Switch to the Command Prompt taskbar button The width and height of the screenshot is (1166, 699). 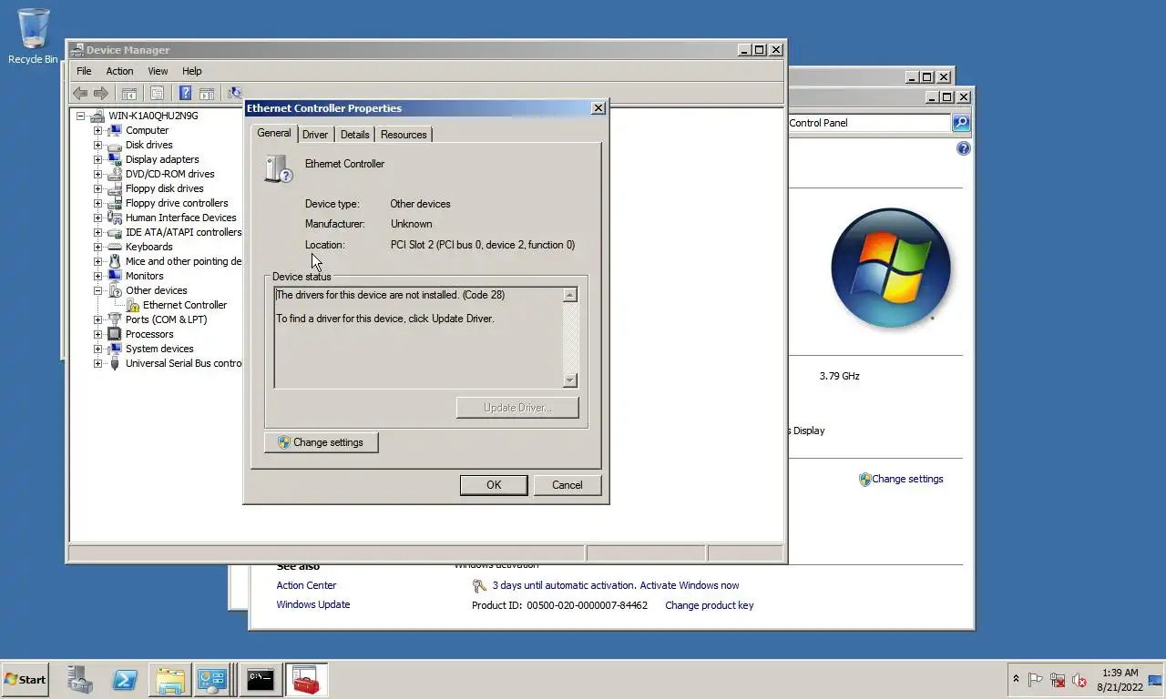click(261, 680)
